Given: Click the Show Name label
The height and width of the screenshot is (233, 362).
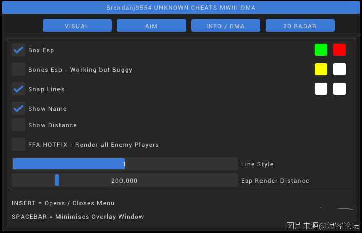Looking at the screenshot, I should [47, 109].
